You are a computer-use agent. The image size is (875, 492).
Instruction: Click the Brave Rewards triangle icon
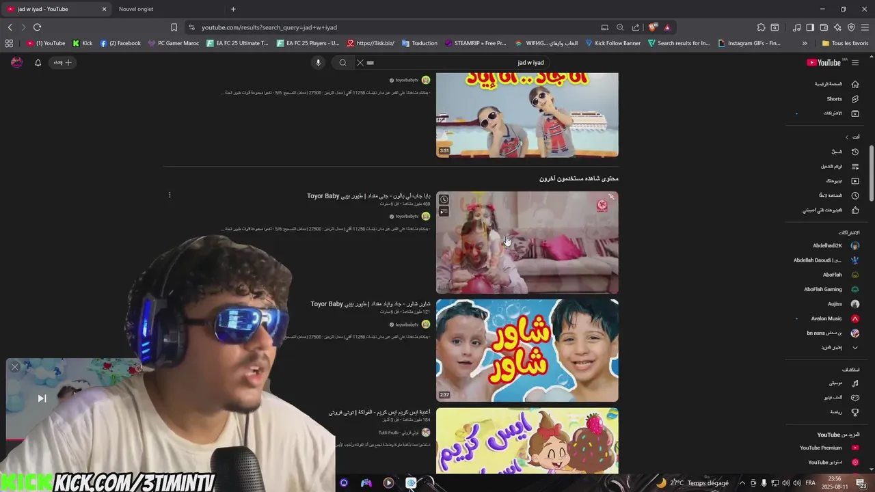[667, 27]
